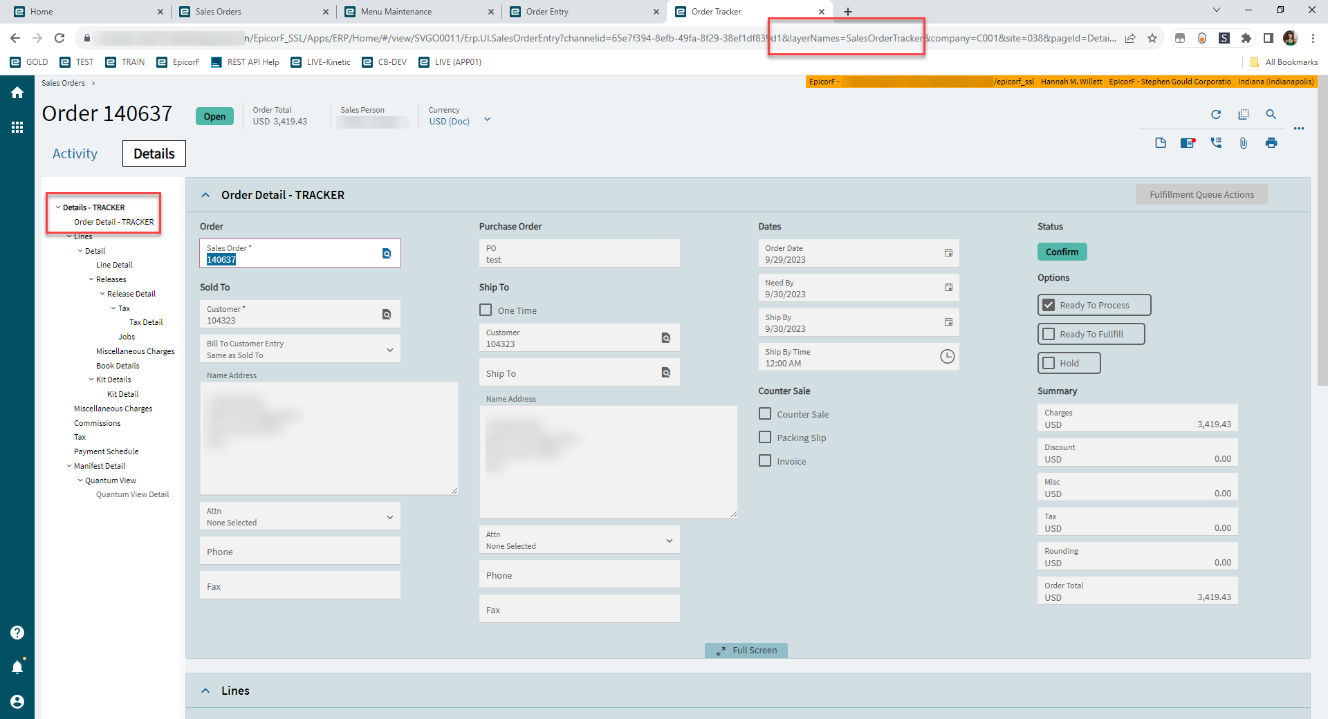
Task: Enable the Hold option
Action: tap(1048, 362)
